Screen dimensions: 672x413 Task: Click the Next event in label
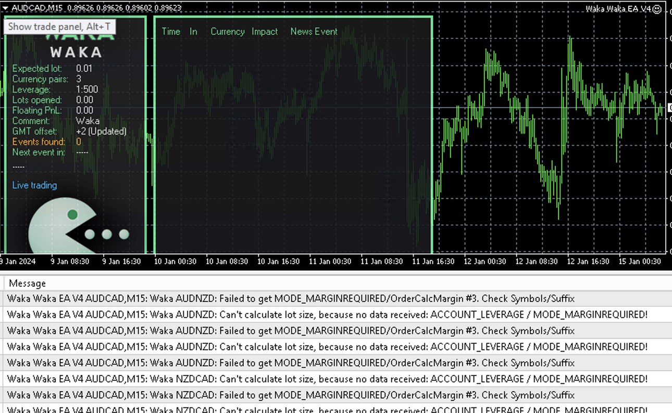pyautogui.click(x=39, y=152)
